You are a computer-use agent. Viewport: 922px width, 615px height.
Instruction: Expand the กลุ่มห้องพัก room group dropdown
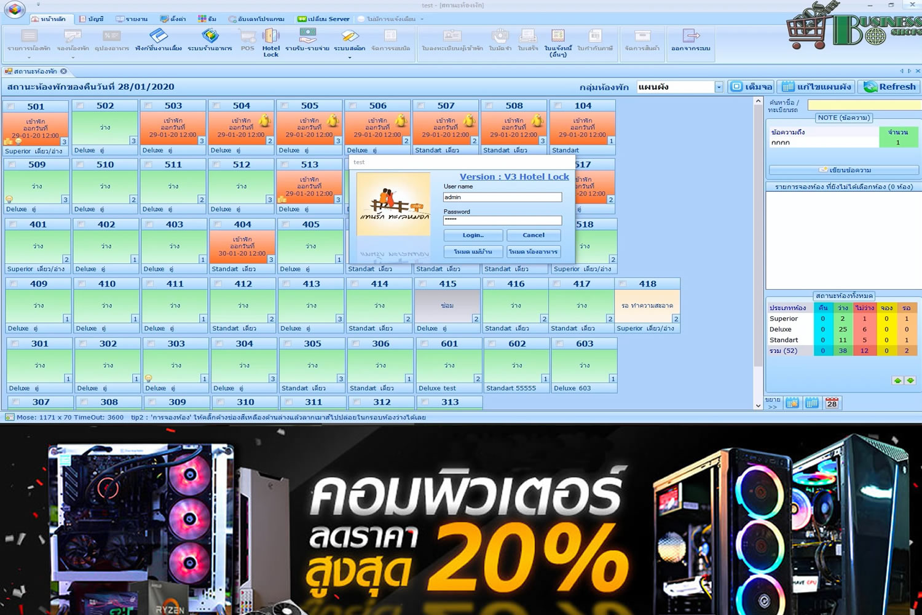point(719,87)
